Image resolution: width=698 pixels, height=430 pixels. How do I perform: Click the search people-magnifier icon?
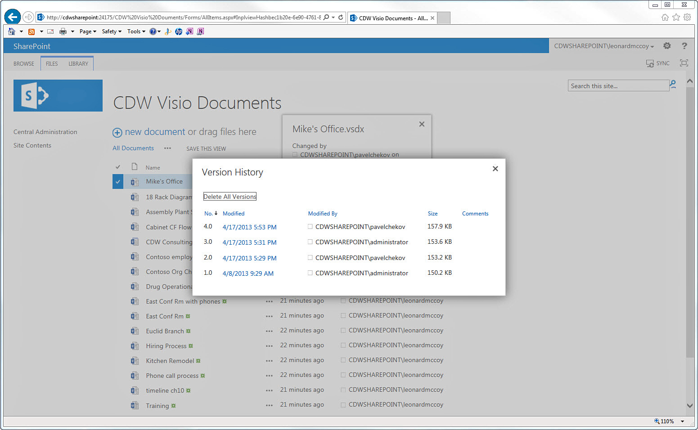(673, 85)
